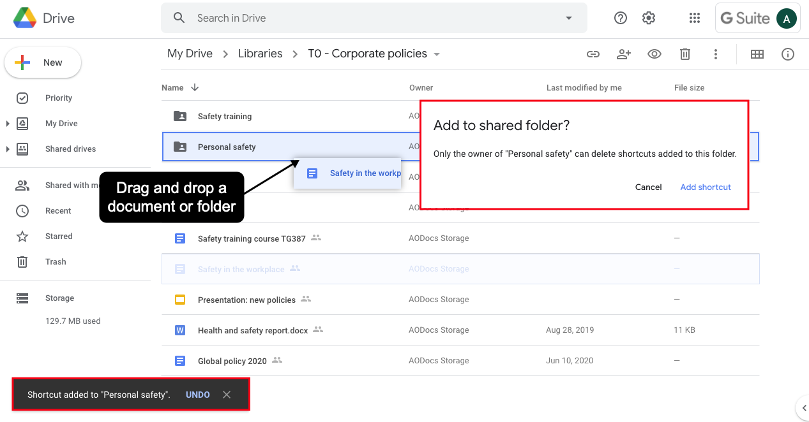Click 11 KB file size value
Image resolution: width=809 pixels, height=422 pixels.
pos(684,330)
